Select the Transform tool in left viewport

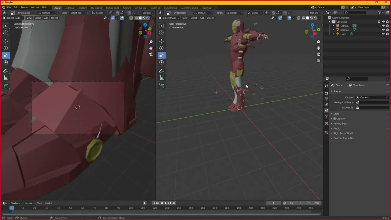pyautogui.click(x=6, y=62)
